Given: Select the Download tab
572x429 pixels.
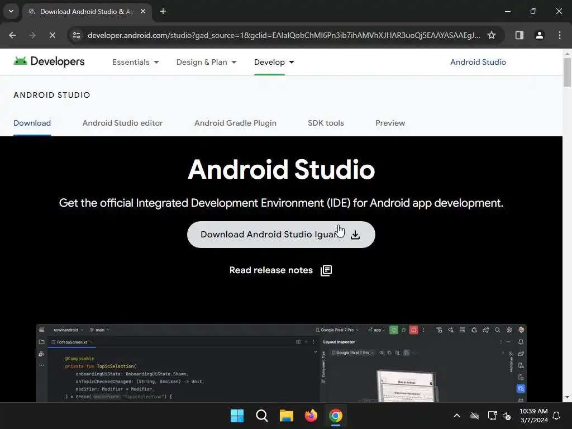Looking at the screenshot, I should [x=32, y=123].
